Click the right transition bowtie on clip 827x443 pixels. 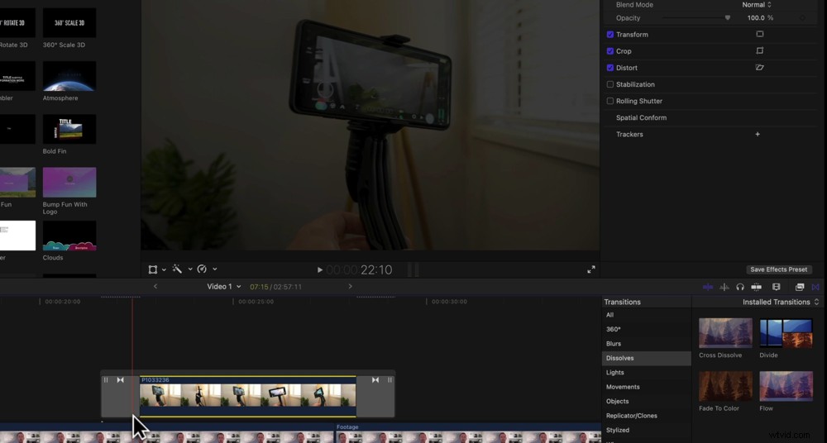[x=375, y=379]
